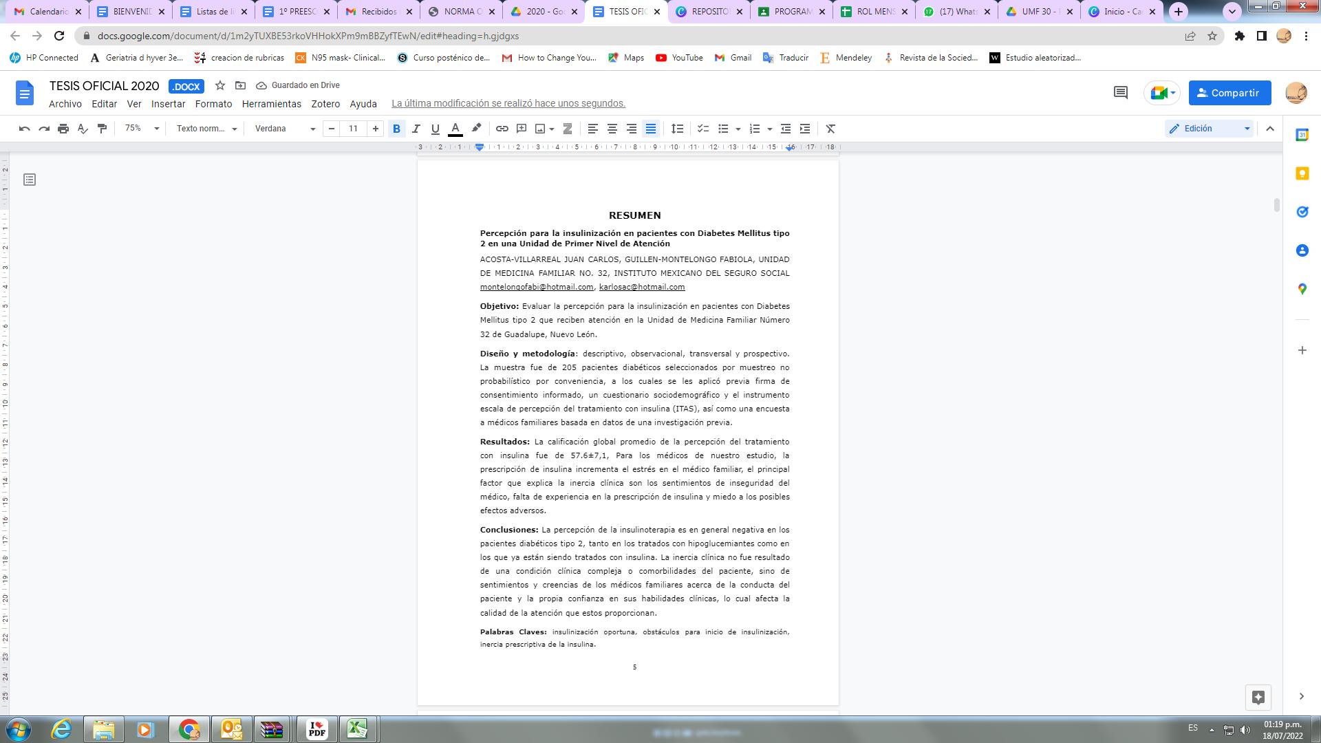The height and width of the screenshot is (743, 1321).
Task: Increase paragraph indent
Action: pos(805,129)
